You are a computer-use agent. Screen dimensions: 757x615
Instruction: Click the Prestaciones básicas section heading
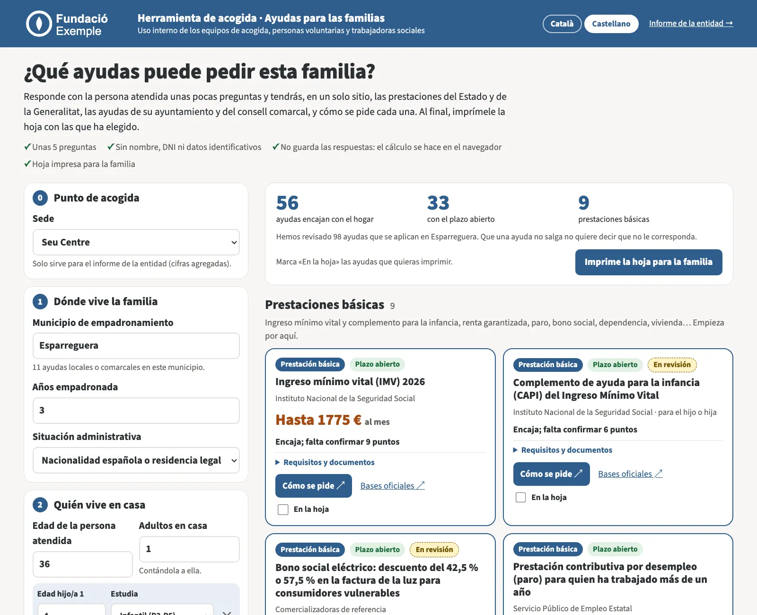click(325, 305)
